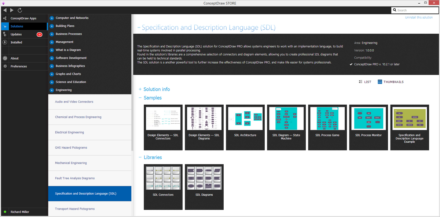Expand the What is a Diagram category
This screenshot has width=440, height=217.
pos(52,50)
